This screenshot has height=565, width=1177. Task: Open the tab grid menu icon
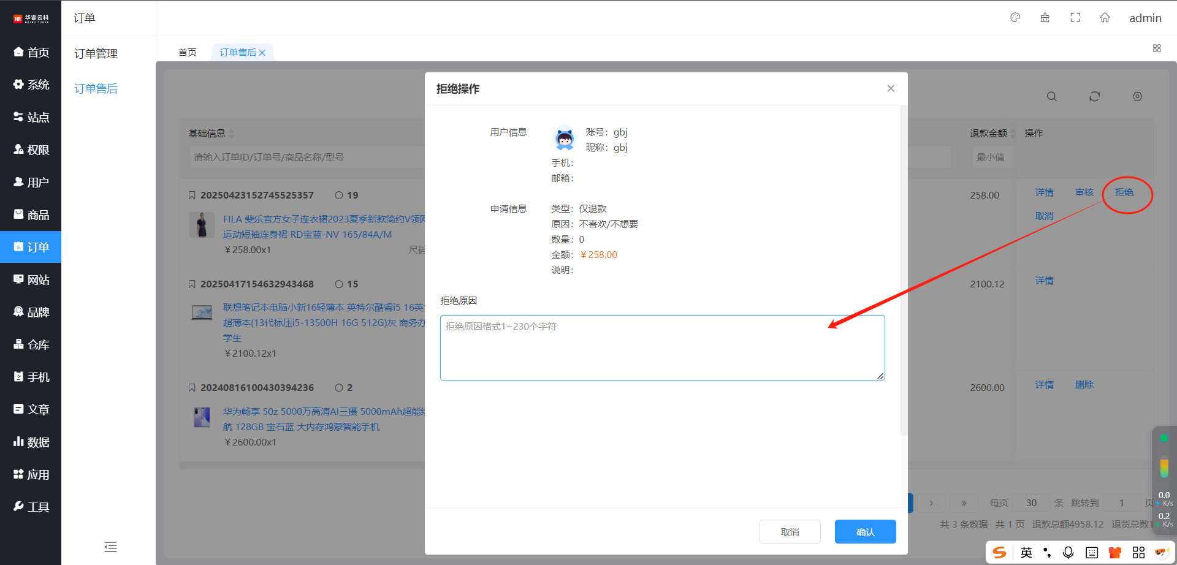1157,48
